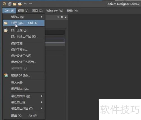The image size is (141, 120).
Task: Open the panel options dropdown triangle
Action: click(x=58, y=17)
